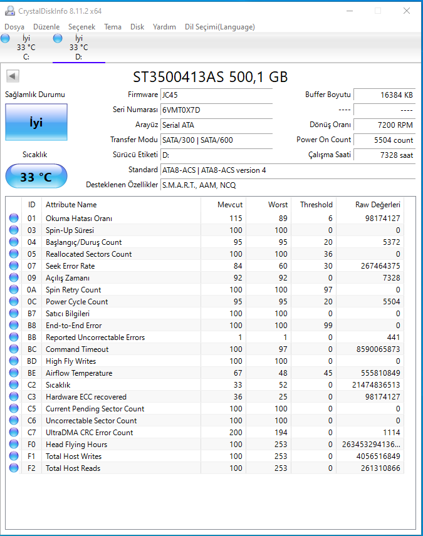Image resolution: width=423 pixels, height=536 pixels.
Task: Click status orb for Total Host Writes
Action: coord(14,456)
